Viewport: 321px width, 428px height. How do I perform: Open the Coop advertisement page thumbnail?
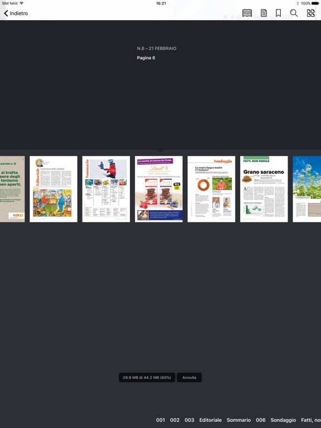tap(12, 189)
